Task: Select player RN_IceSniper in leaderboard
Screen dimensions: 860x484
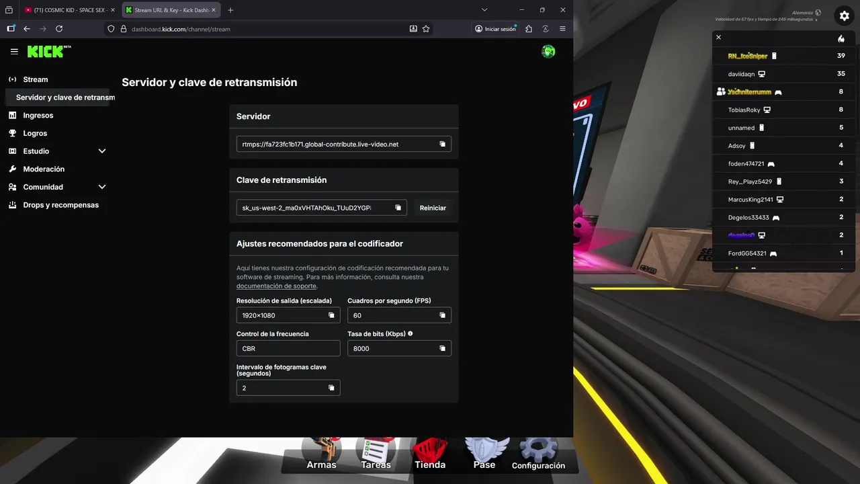Action: [x=783, y=56]
